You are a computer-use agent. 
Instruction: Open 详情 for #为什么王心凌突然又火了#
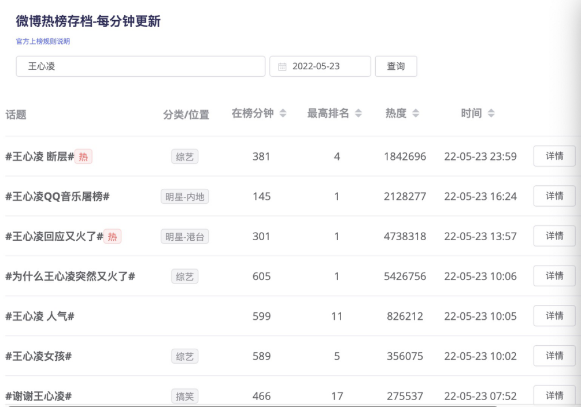[x=554, y=276]
